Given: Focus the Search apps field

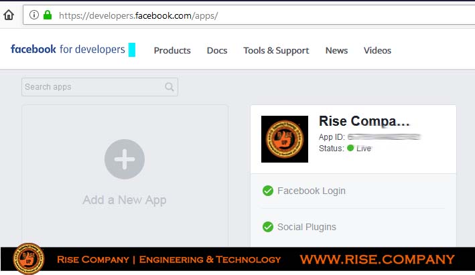Looking at the screenshot, I should (x=100, y=87).
